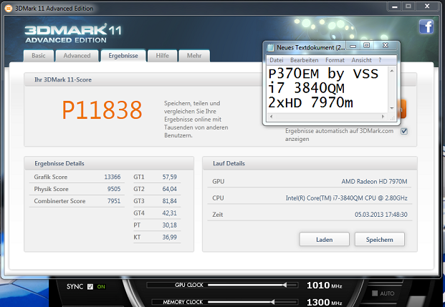Click the GT3 result 81,84
Screen dimensions: 445x307
point(169,201)
